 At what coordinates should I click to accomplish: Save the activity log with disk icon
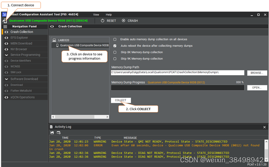point(52,133)
